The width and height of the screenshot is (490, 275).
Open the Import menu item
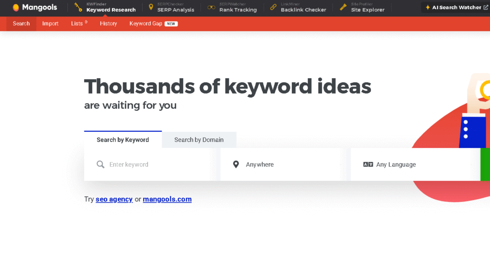click(x=50, y=24)
